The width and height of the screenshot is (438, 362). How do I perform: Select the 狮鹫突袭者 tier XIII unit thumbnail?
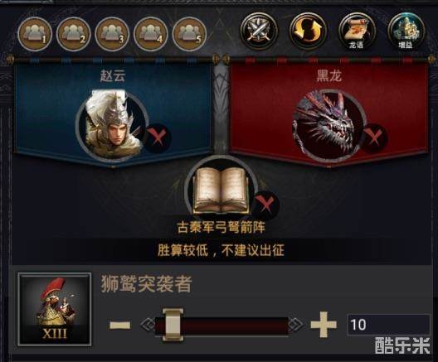point(55,309)
